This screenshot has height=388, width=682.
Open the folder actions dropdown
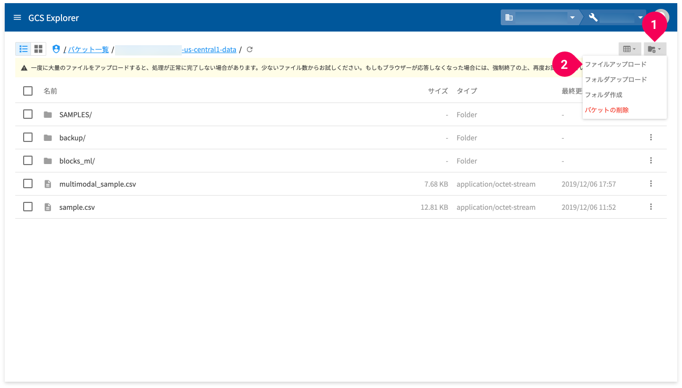pos(655,49)
